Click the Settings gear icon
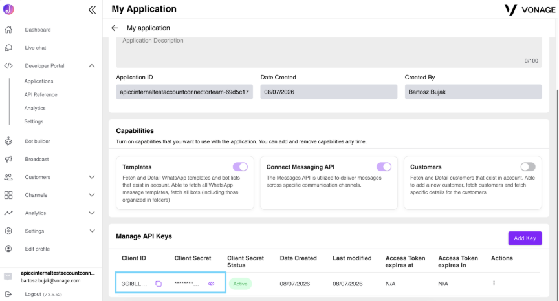 coord(8,231)
